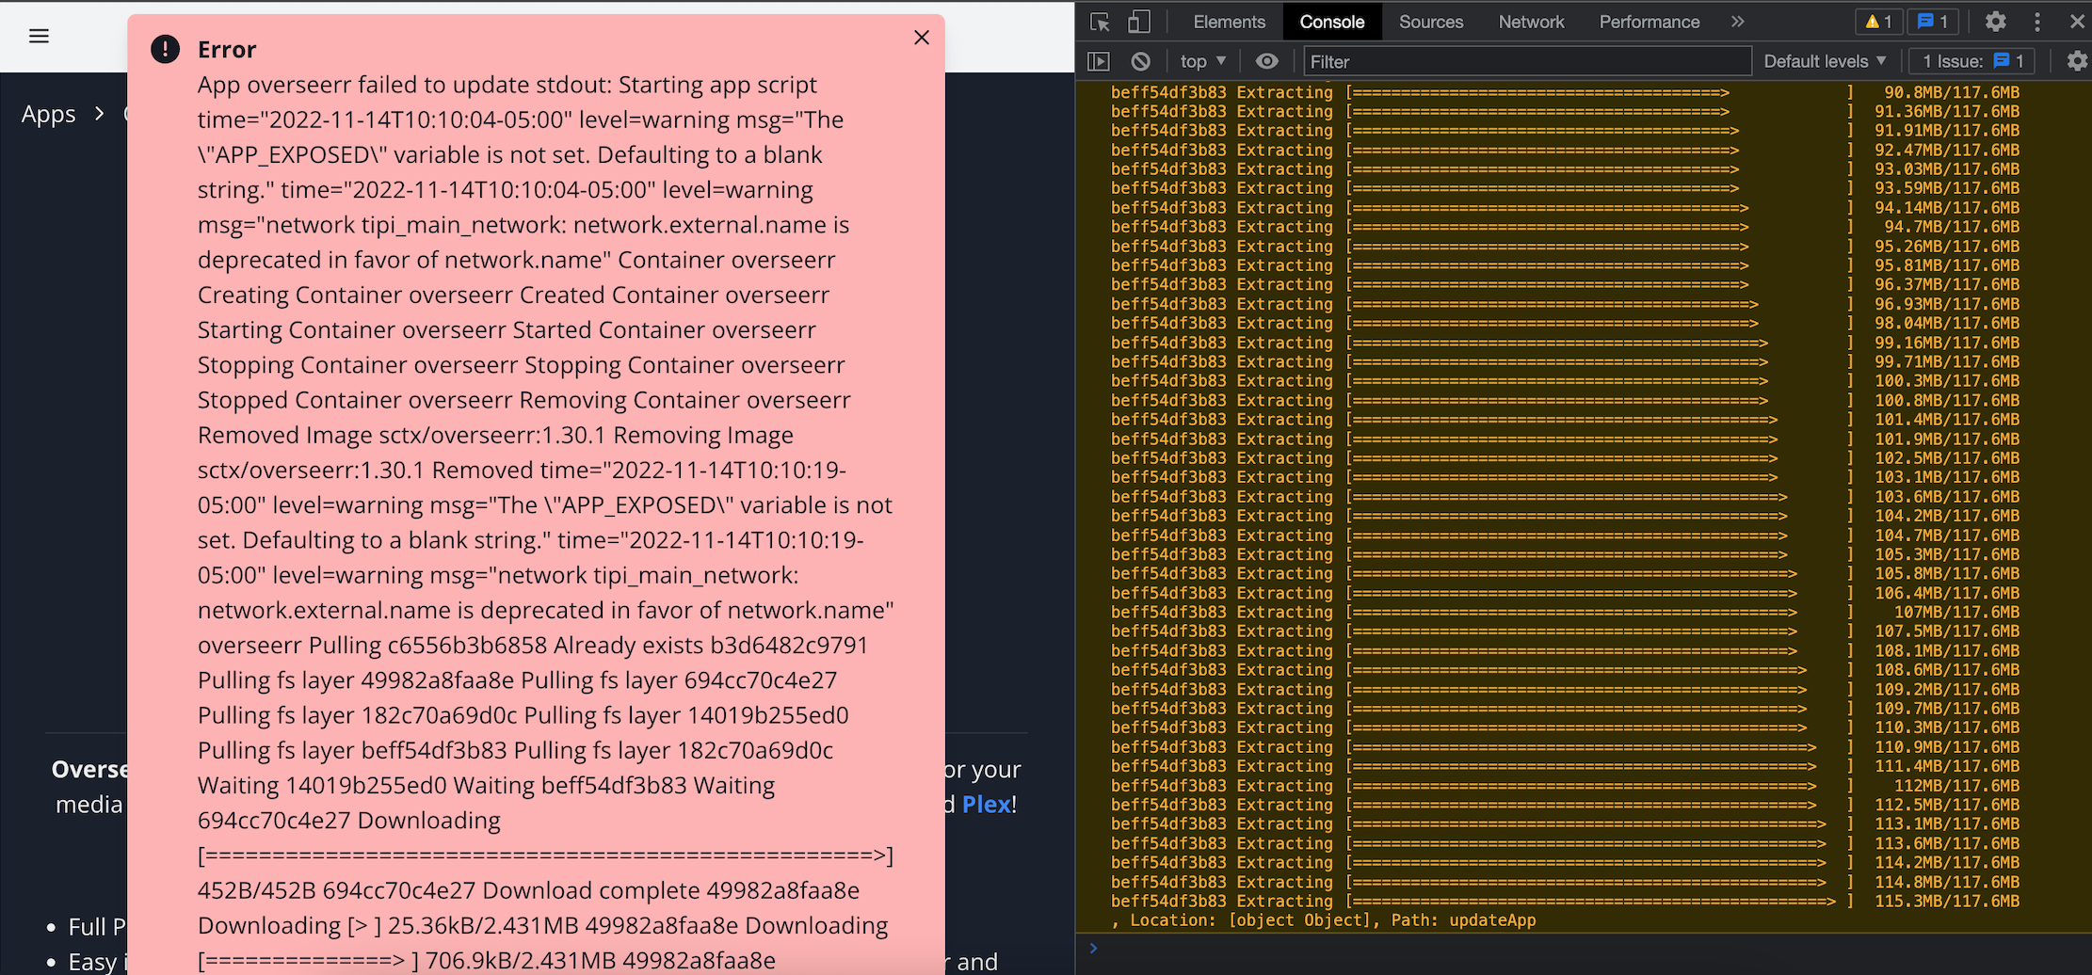
Task: View the 1 Issue notification
Action: 1971,60
